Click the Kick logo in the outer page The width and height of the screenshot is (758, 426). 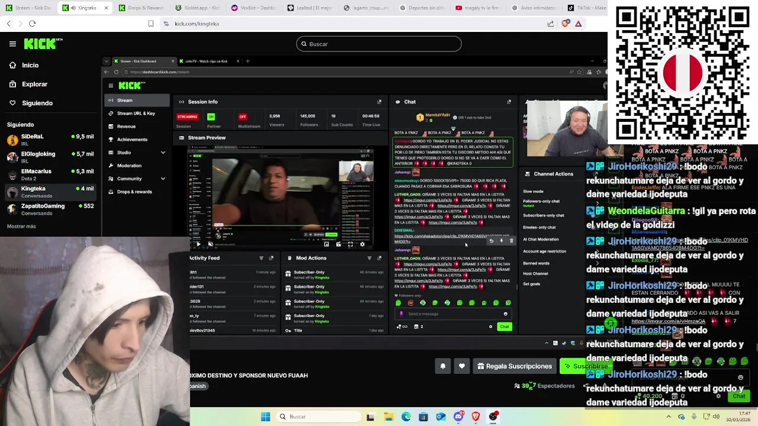(x=43, y=44)
